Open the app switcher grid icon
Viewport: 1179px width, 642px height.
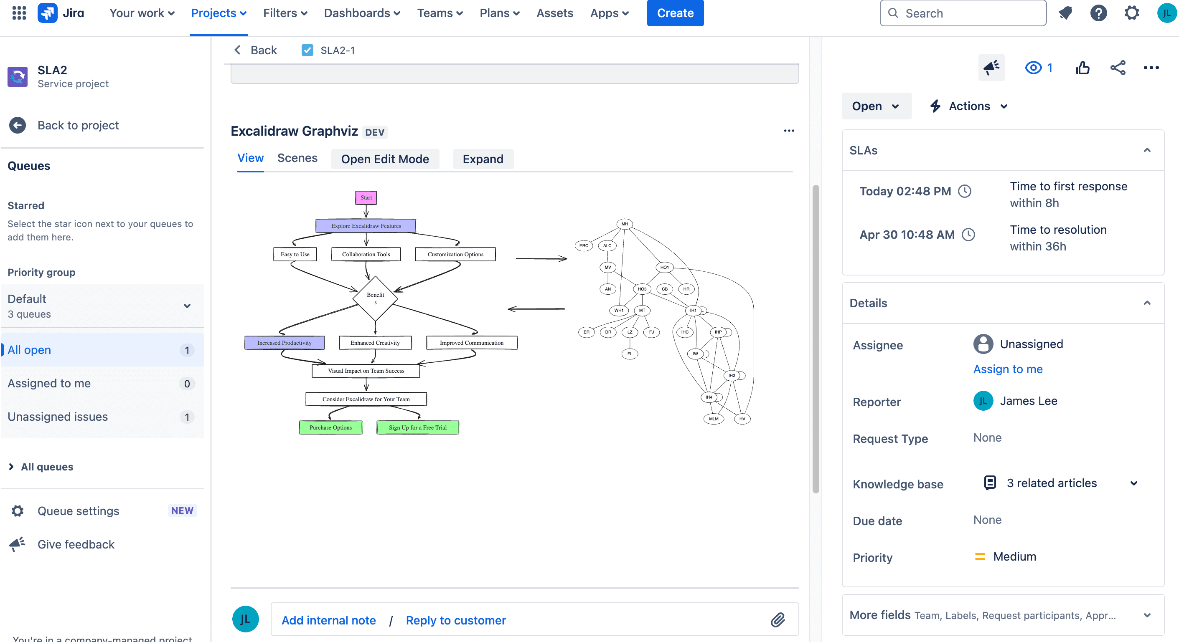click(x=19, y=13)
